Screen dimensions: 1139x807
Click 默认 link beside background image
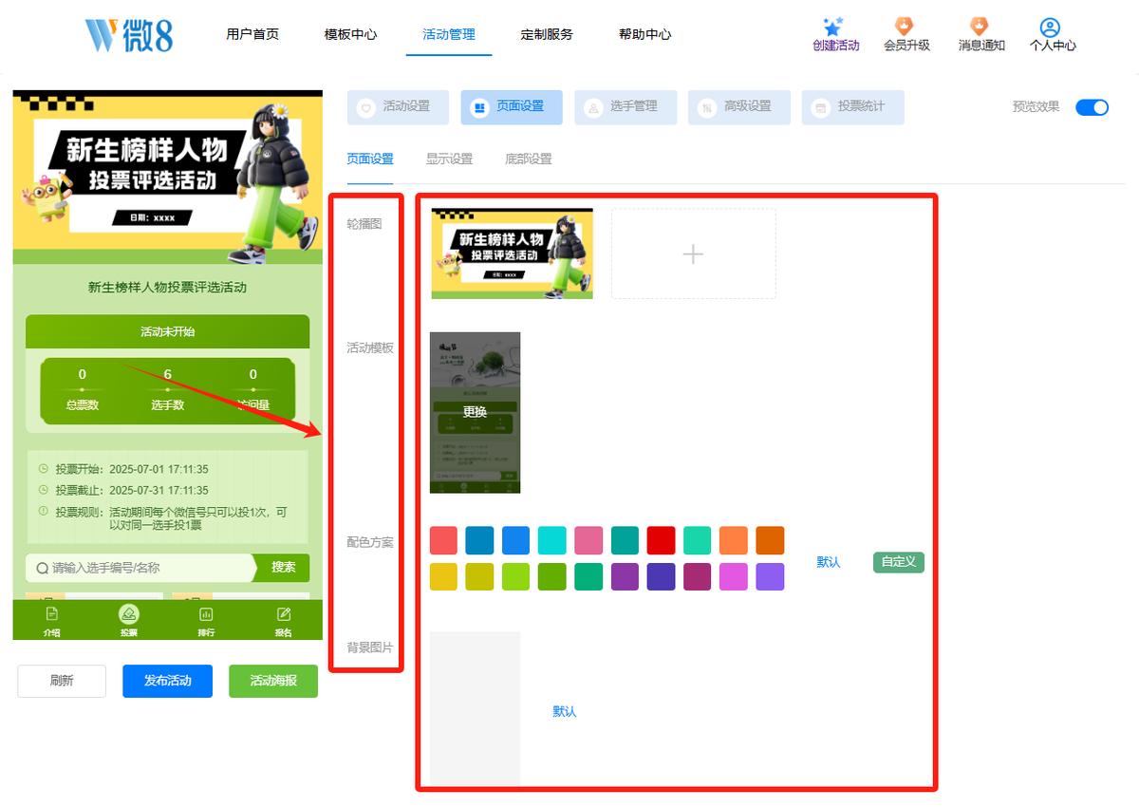tap(565, 711)
